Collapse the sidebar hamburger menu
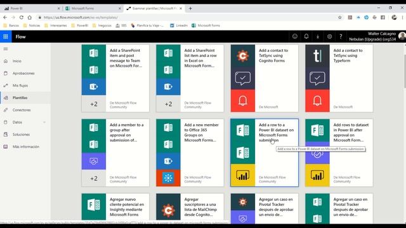The width and height of the screenshot is (406, 228). coord(6,49)
